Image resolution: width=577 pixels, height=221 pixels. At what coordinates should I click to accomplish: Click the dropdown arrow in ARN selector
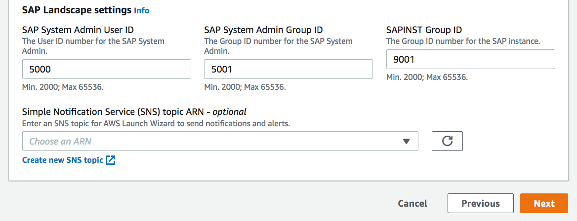[406, 141]
